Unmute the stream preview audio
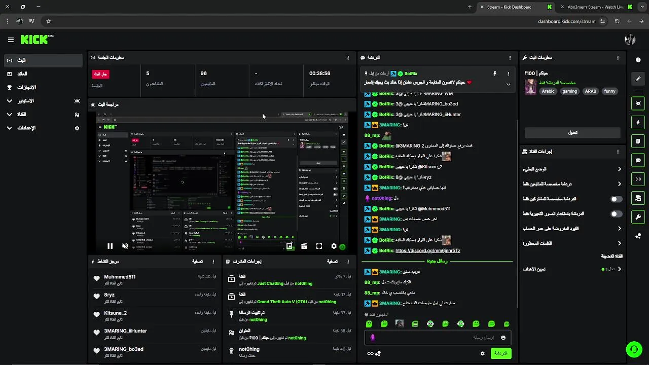 pos(125,246)
